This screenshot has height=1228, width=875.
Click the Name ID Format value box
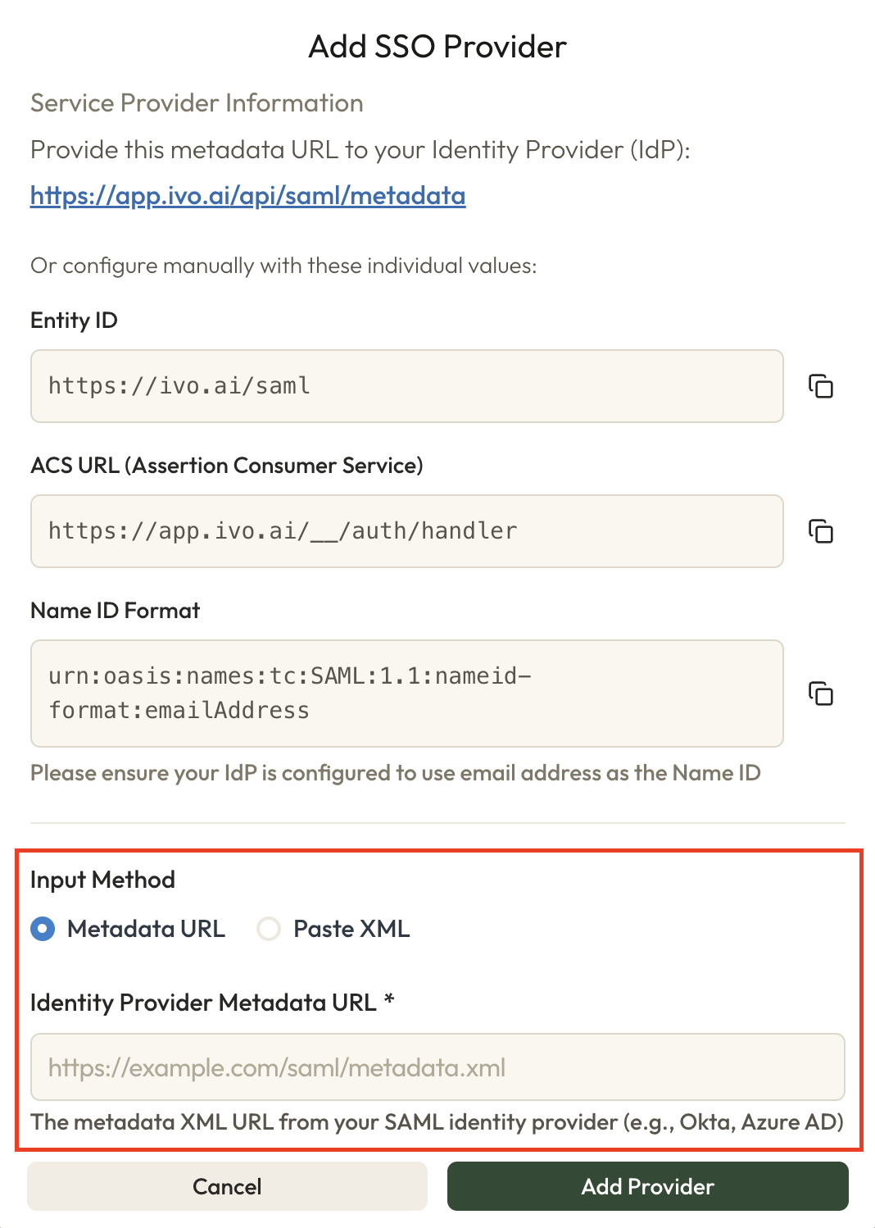[x=406, y=694]
